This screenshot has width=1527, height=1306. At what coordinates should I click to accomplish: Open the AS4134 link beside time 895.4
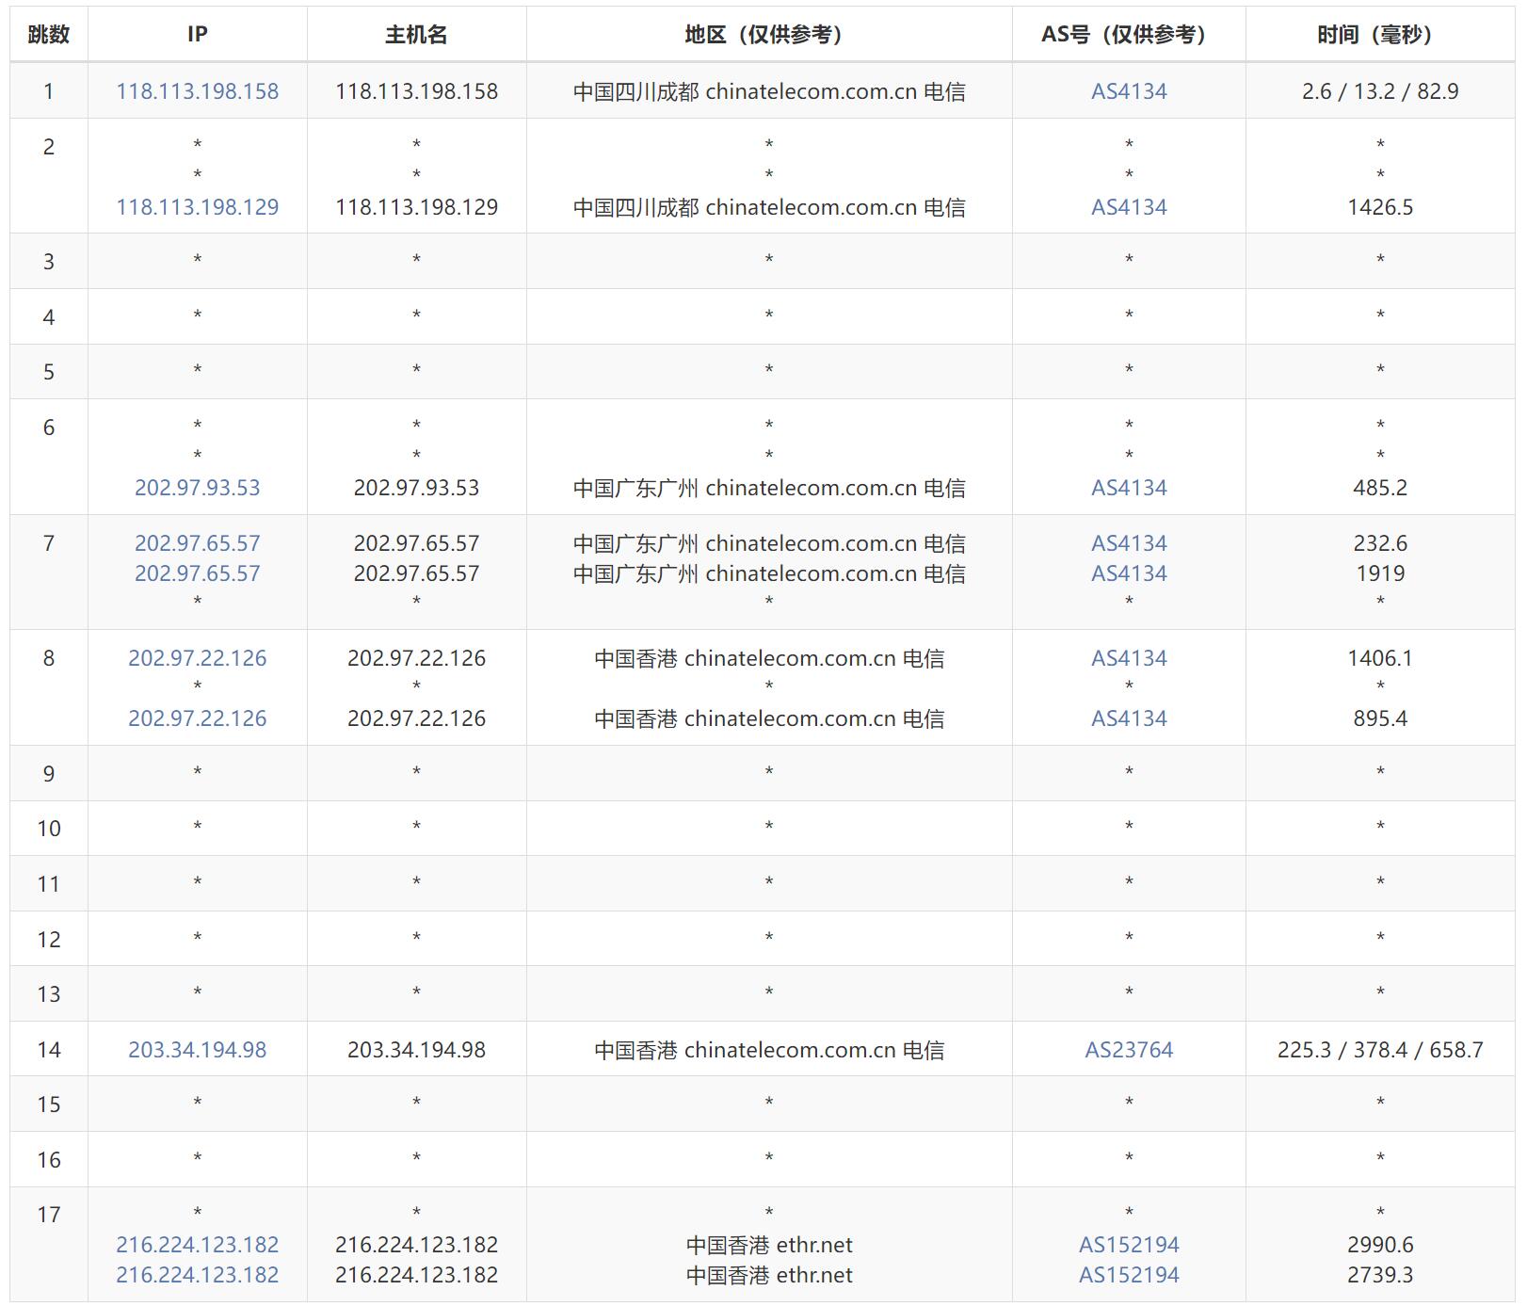pyautogui.click(x=1129, y=718)
